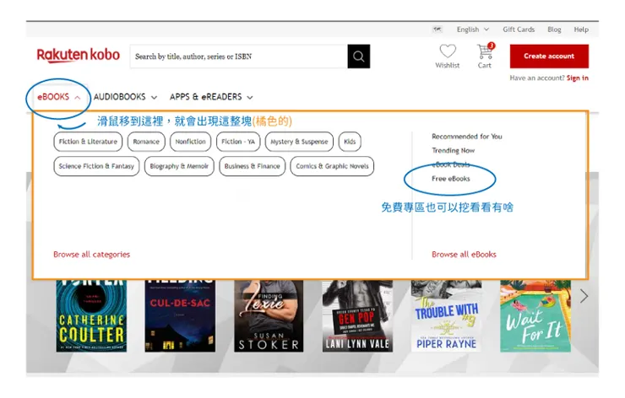
Task: Open Gift Cards link
Action: [x=519, y=30]
